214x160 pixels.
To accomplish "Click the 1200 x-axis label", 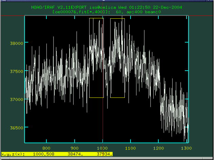I will click(158, 148).
